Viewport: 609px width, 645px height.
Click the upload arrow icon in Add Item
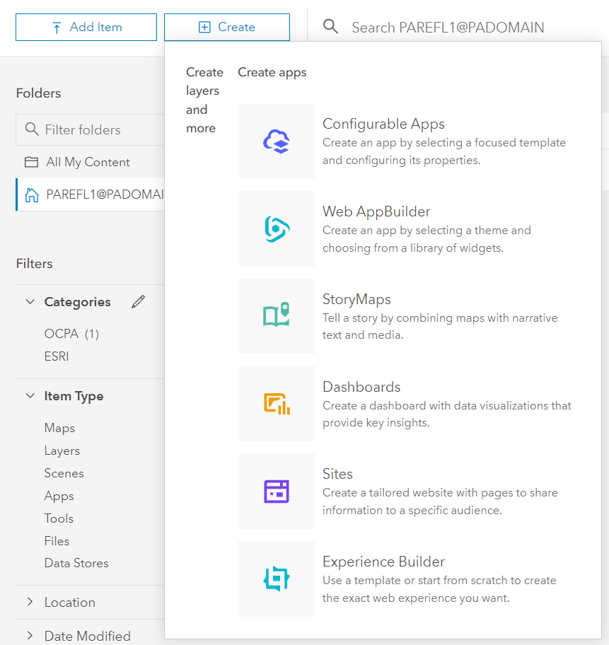tap(57, 28)
